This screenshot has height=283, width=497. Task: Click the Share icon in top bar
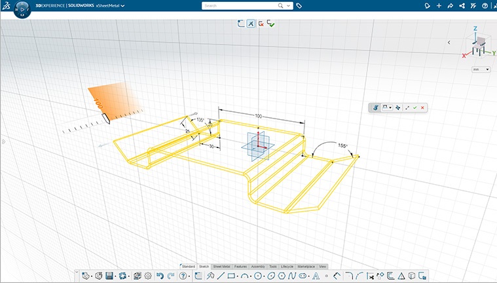pyautogui.click(x=450, y=5)
